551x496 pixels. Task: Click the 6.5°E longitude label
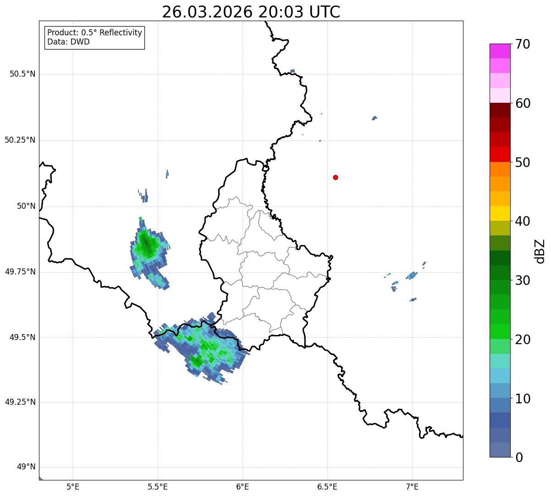[x=327, y=486]
